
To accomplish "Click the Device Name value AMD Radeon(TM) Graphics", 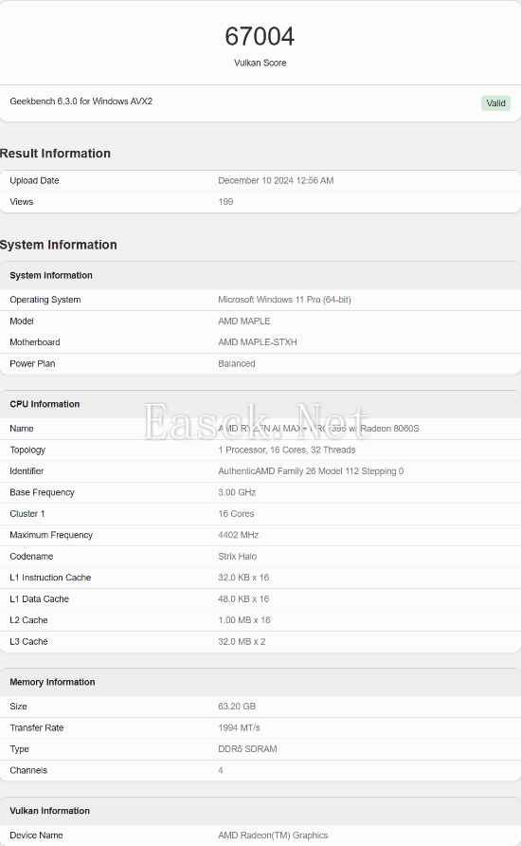I will tap(273, 836).
